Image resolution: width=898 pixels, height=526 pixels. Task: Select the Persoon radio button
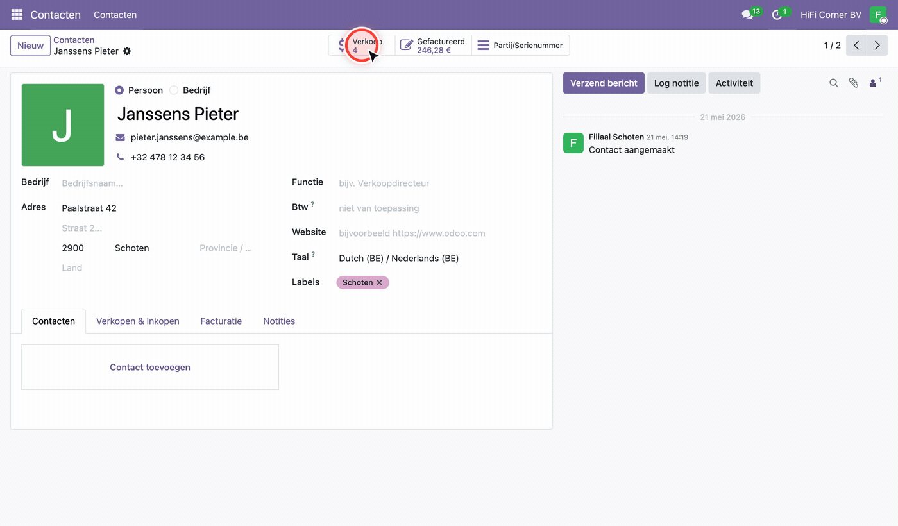tap(119, 90)
